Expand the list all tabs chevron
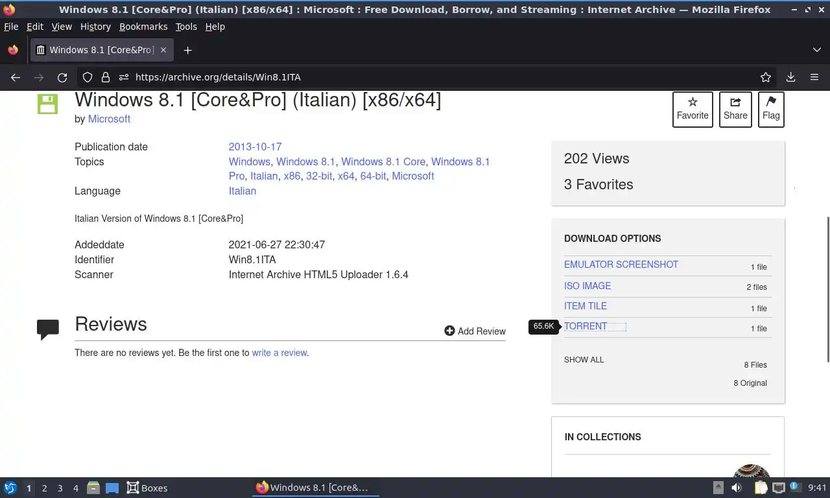 tap(817, 50)
